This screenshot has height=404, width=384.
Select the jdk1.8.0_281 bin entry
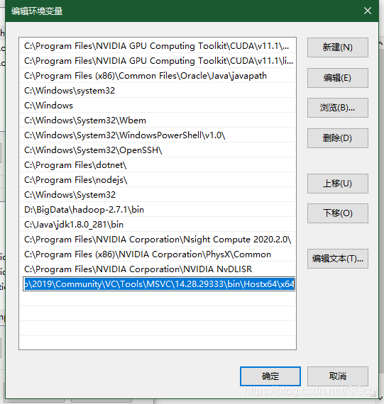(158, 225)
